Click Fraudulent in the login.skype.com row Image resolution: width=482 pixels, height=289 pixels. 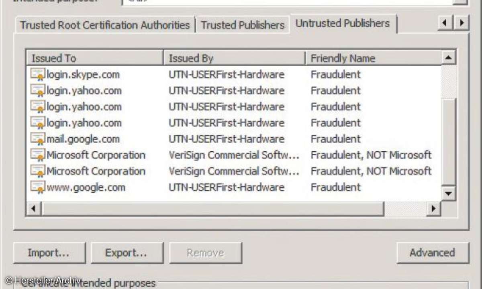tap(336, 75)
